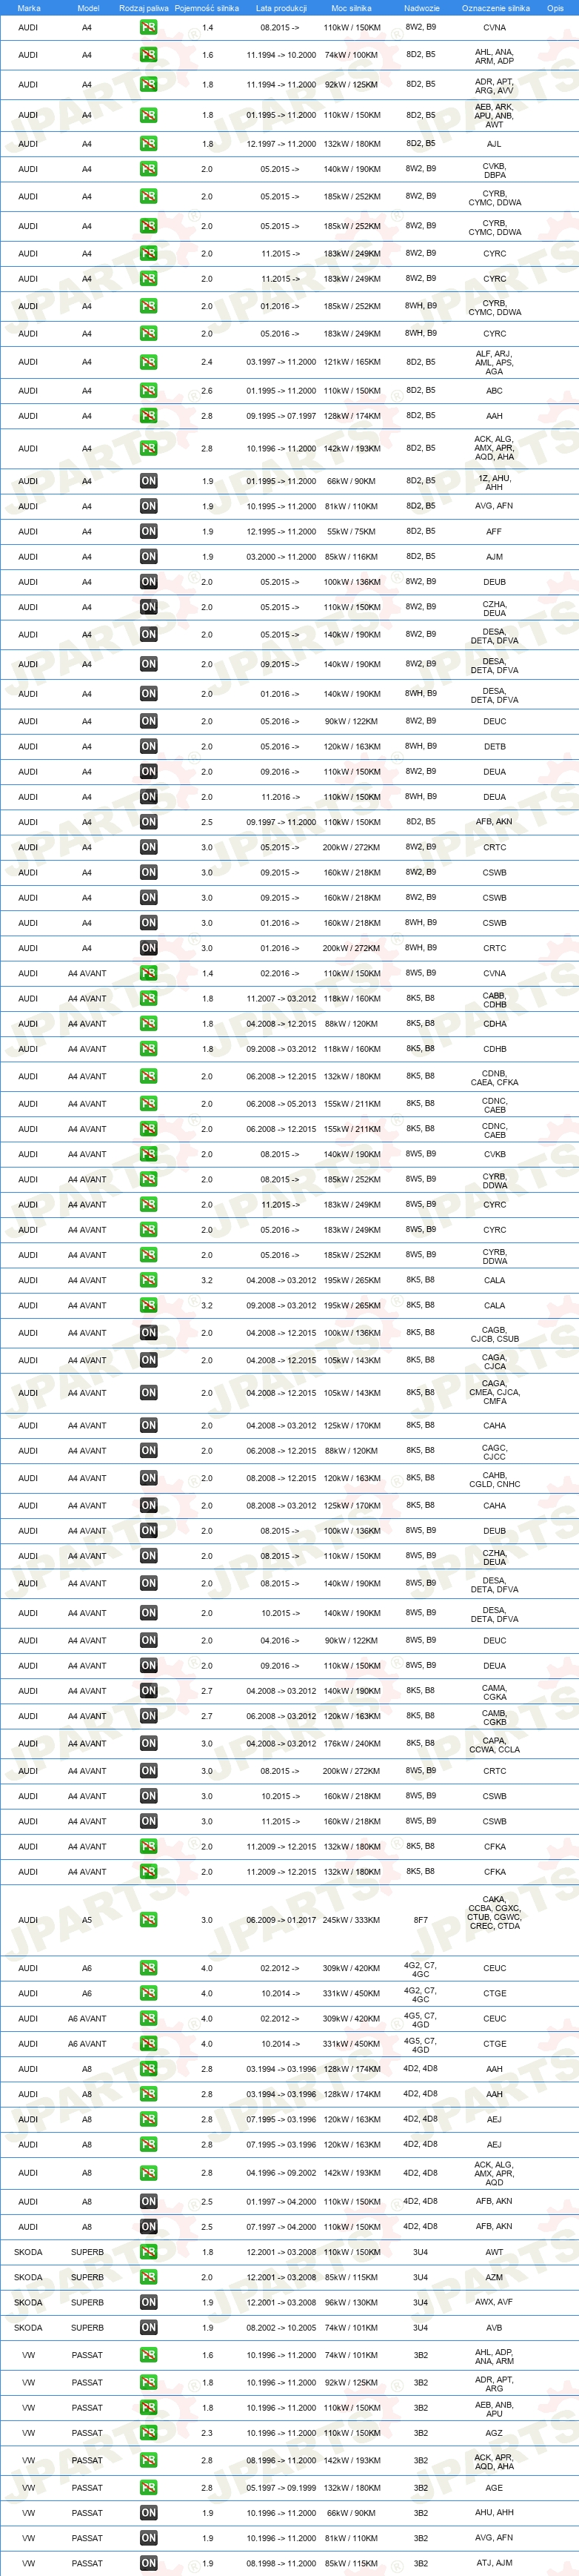
Task: Click diesel icon in A4 Avant CAHB, CGLD row
Action: click(x=148, y=1479)
